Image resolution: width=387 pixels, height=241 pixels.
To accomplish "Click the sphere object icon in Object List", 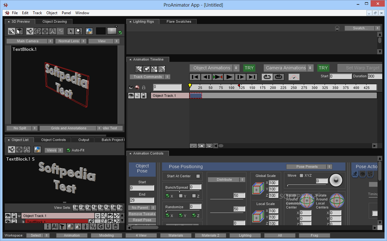I will point(70,226).
